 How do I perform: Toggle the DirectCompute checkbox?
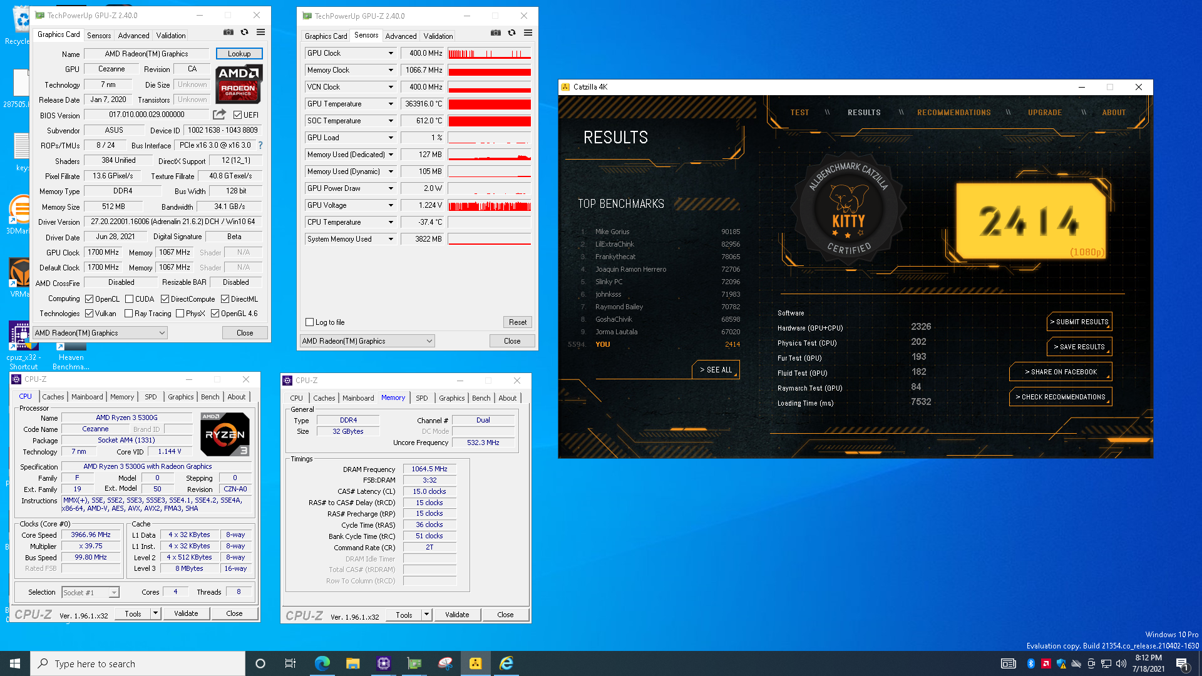(x=165, y=299)
